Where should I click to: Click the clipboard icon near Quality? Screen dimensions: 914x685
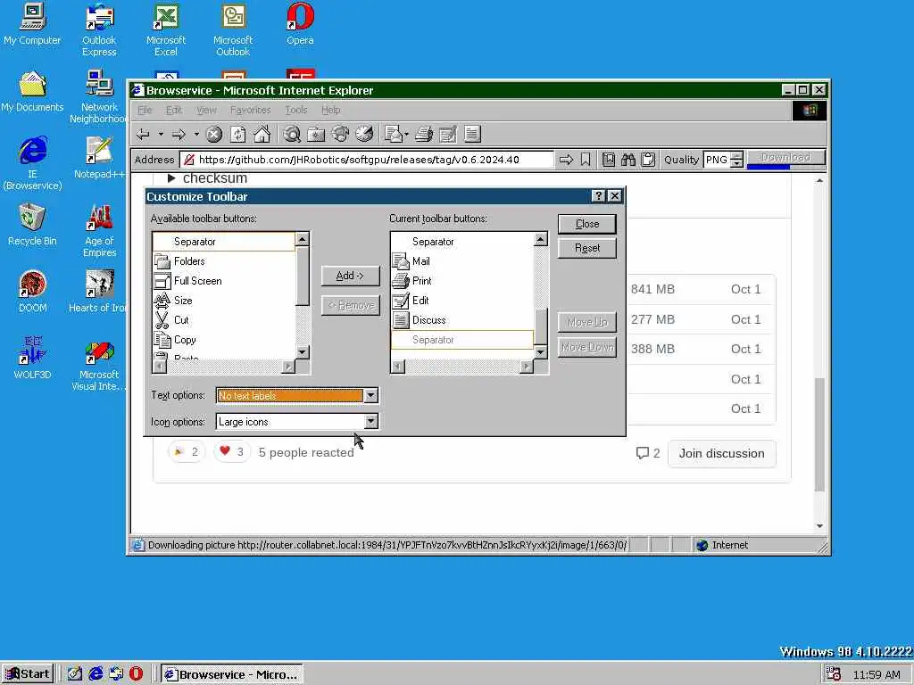coord(648,160)
